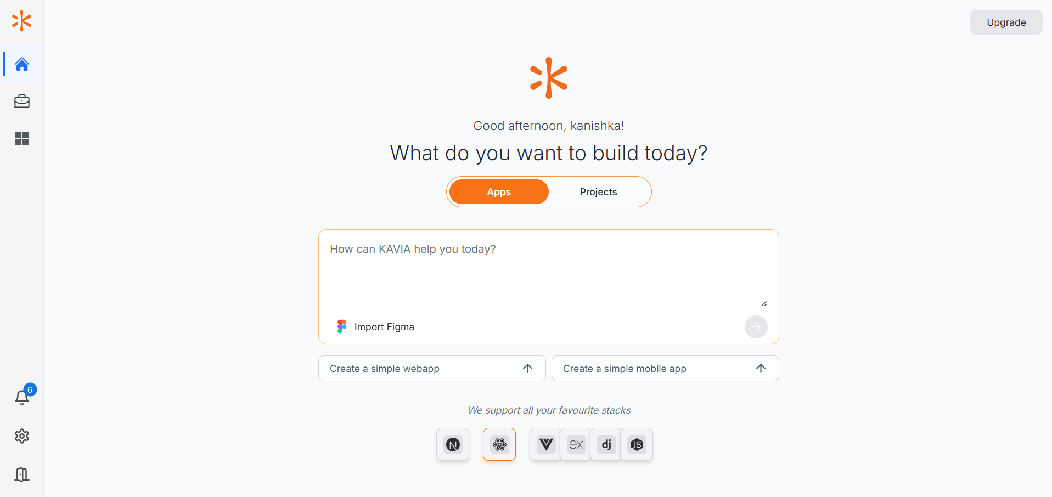Screen dimensions: 1052x497
Task: Select the Express stack icon
Action: point(576,444)
